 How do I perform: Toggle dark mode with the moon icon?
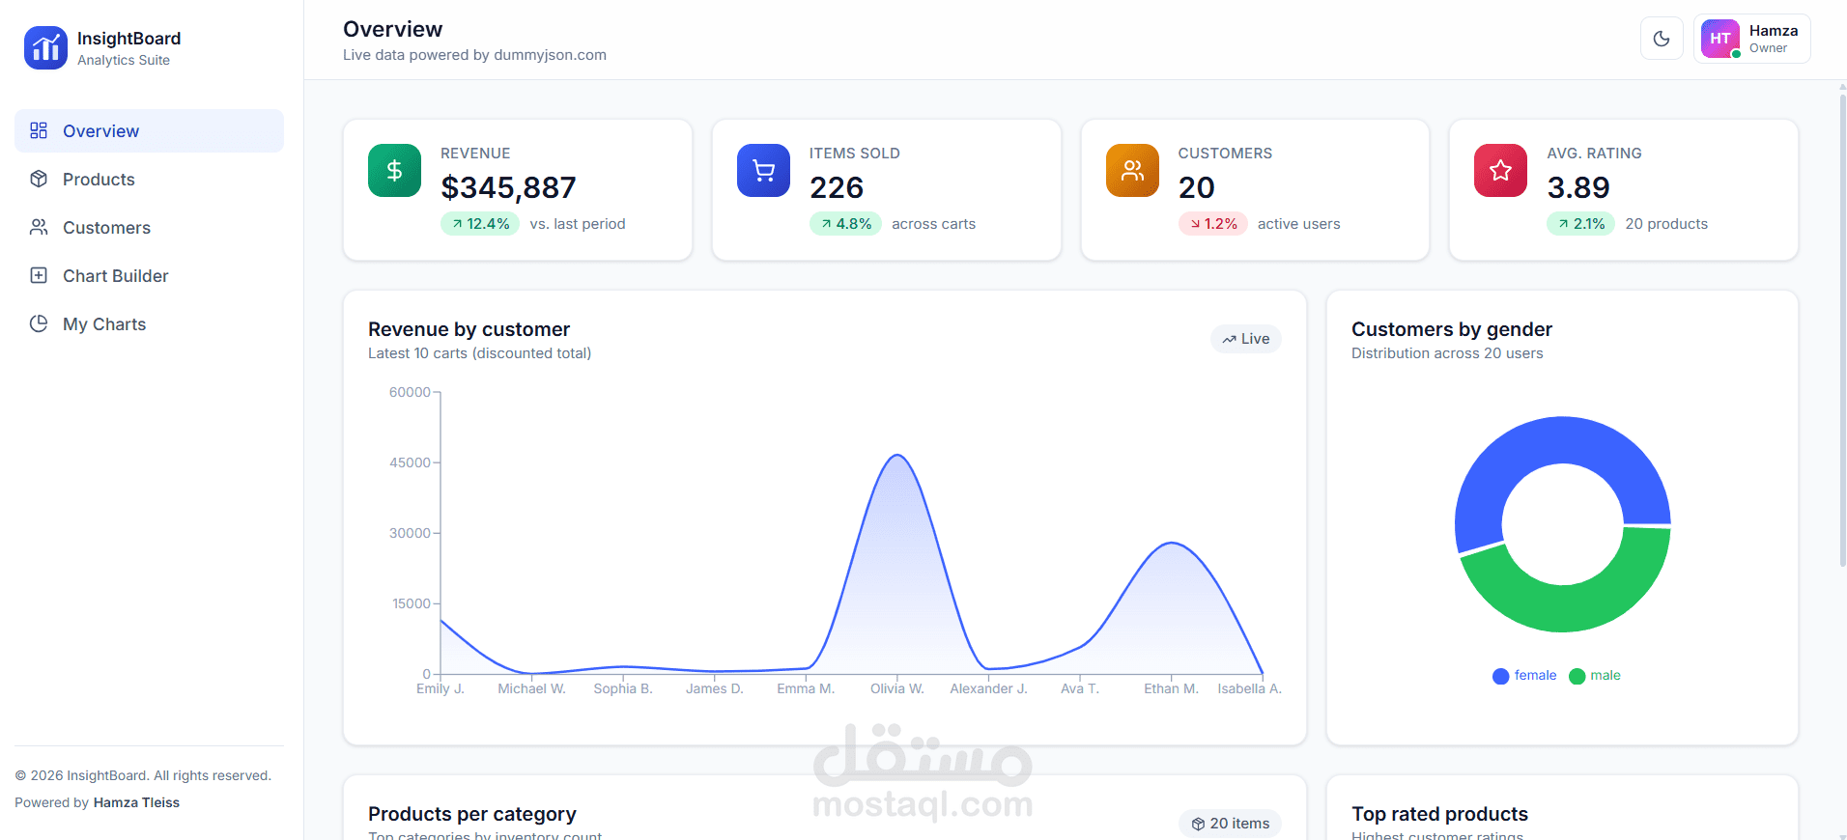pyautogui.click(x=1662, y=39)
